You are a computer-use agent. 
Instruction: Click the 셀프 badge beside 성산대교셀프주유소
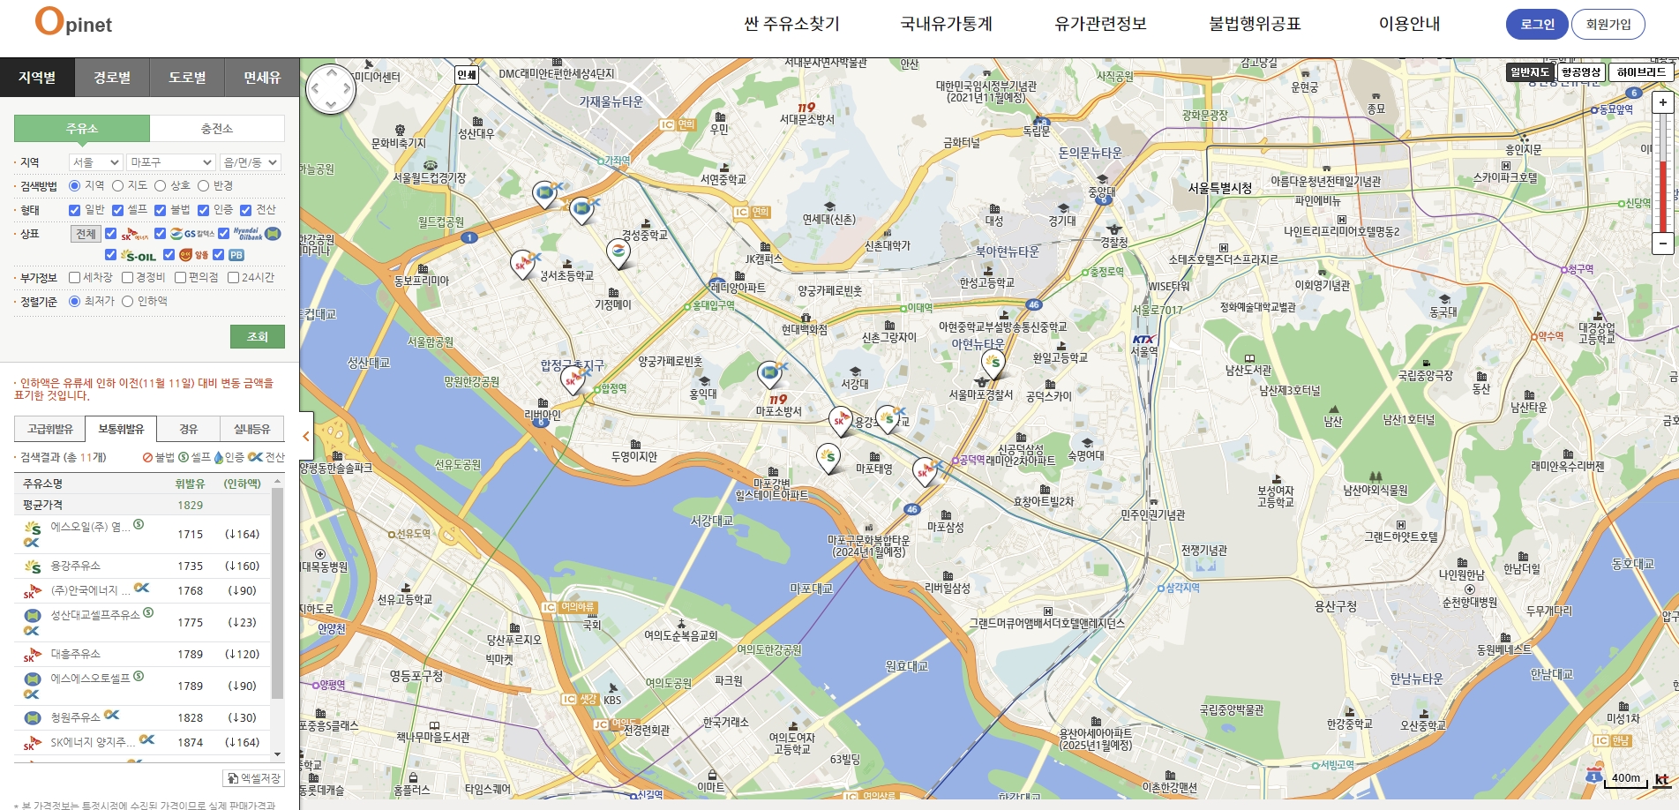click(148, 612)
